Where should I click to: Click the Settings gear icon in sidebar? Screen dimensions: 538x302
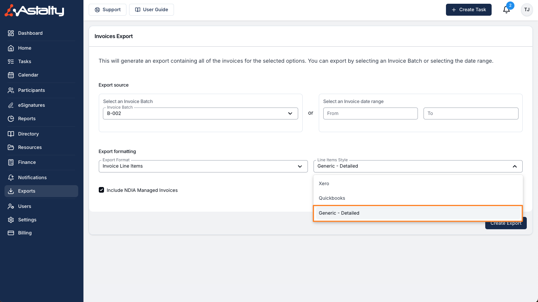(11, 220)
